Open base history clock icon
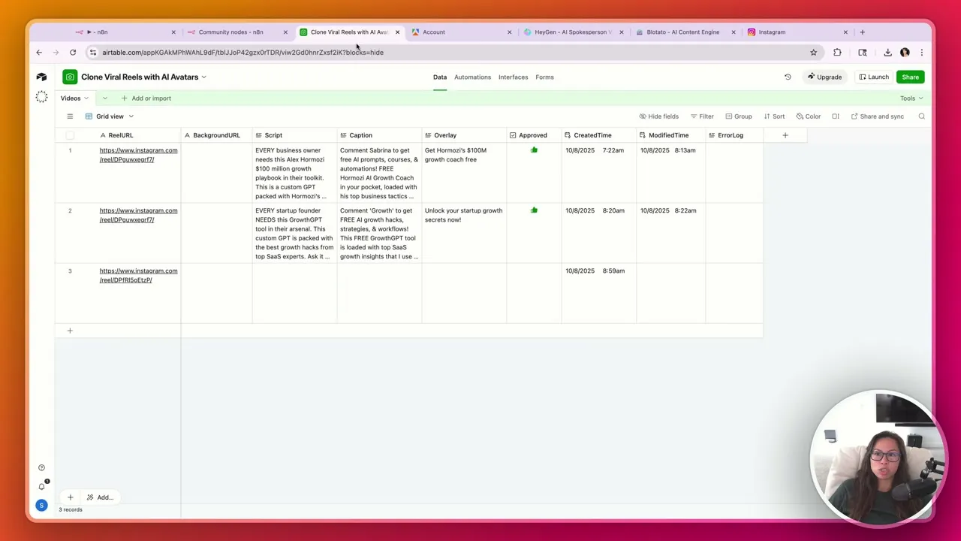 click(x=788, y=77)
